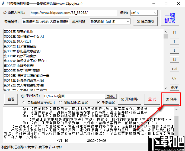185x151 pixels.
Task: Move selected chapter to bottom (double down arrow)
Action: pos(174,60)
